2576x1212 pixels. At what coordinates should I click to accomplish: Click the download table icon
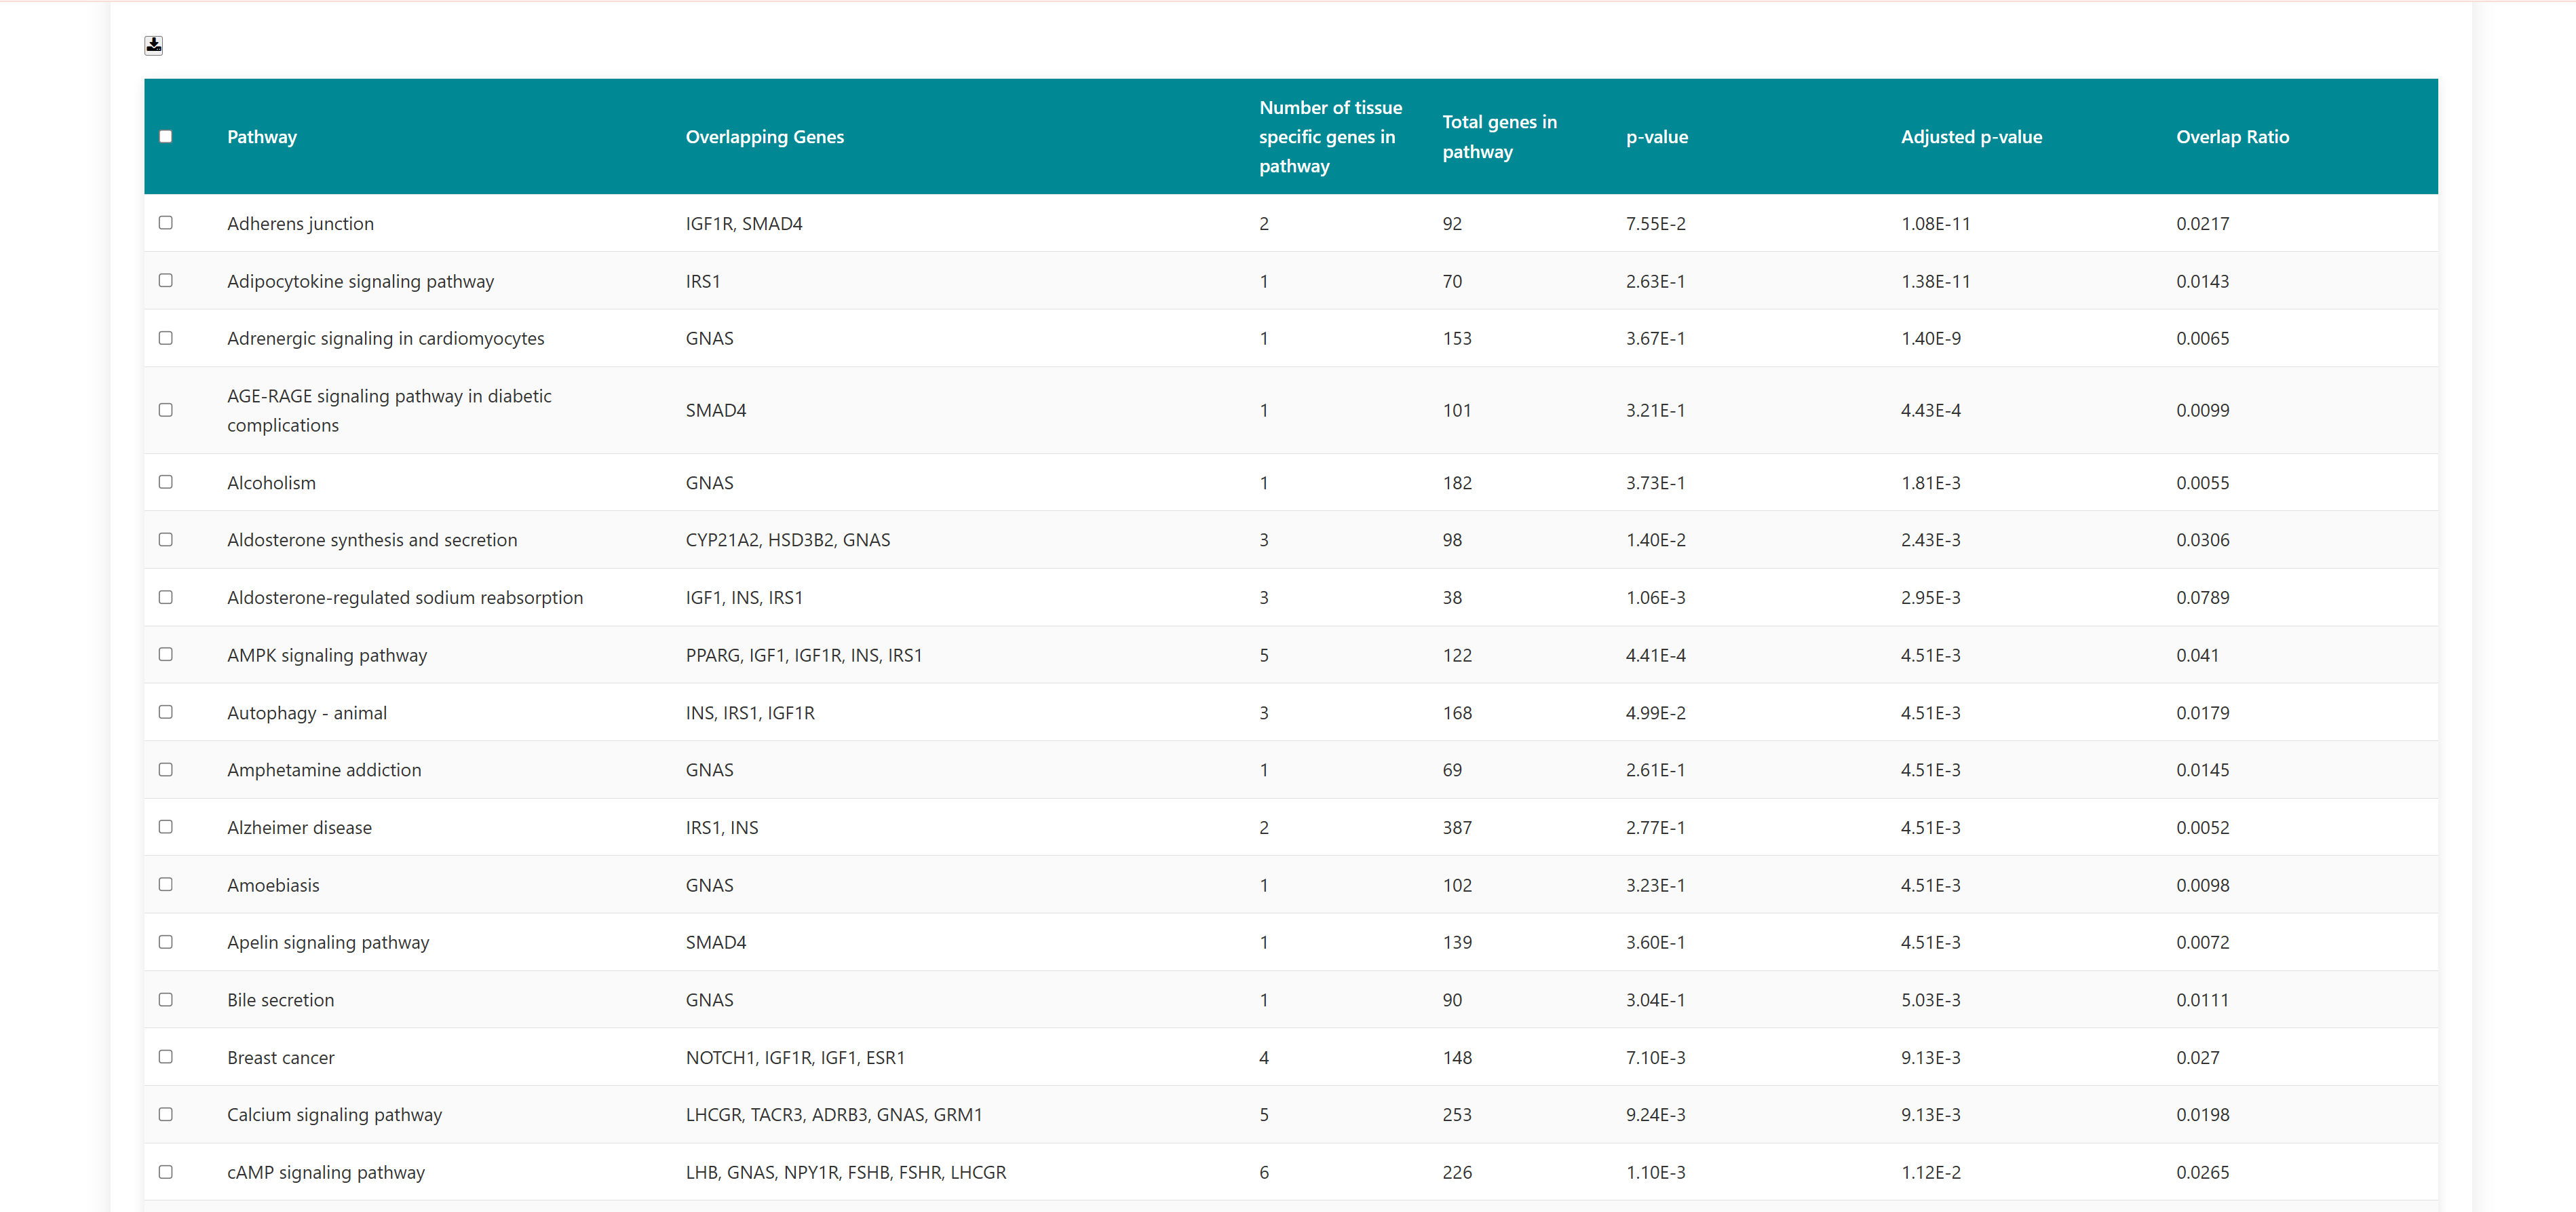pyautogui.click(x=153, y=45)
